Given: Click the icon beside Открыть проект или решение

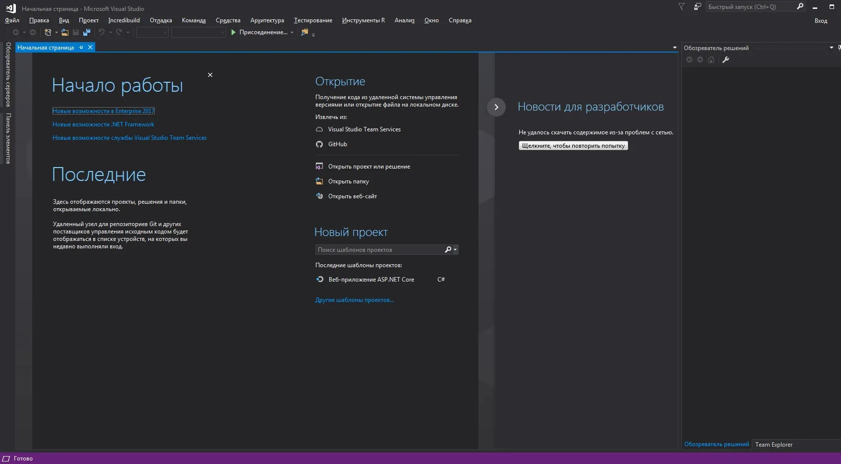Looking at the screenshot, I should point(319,167).
